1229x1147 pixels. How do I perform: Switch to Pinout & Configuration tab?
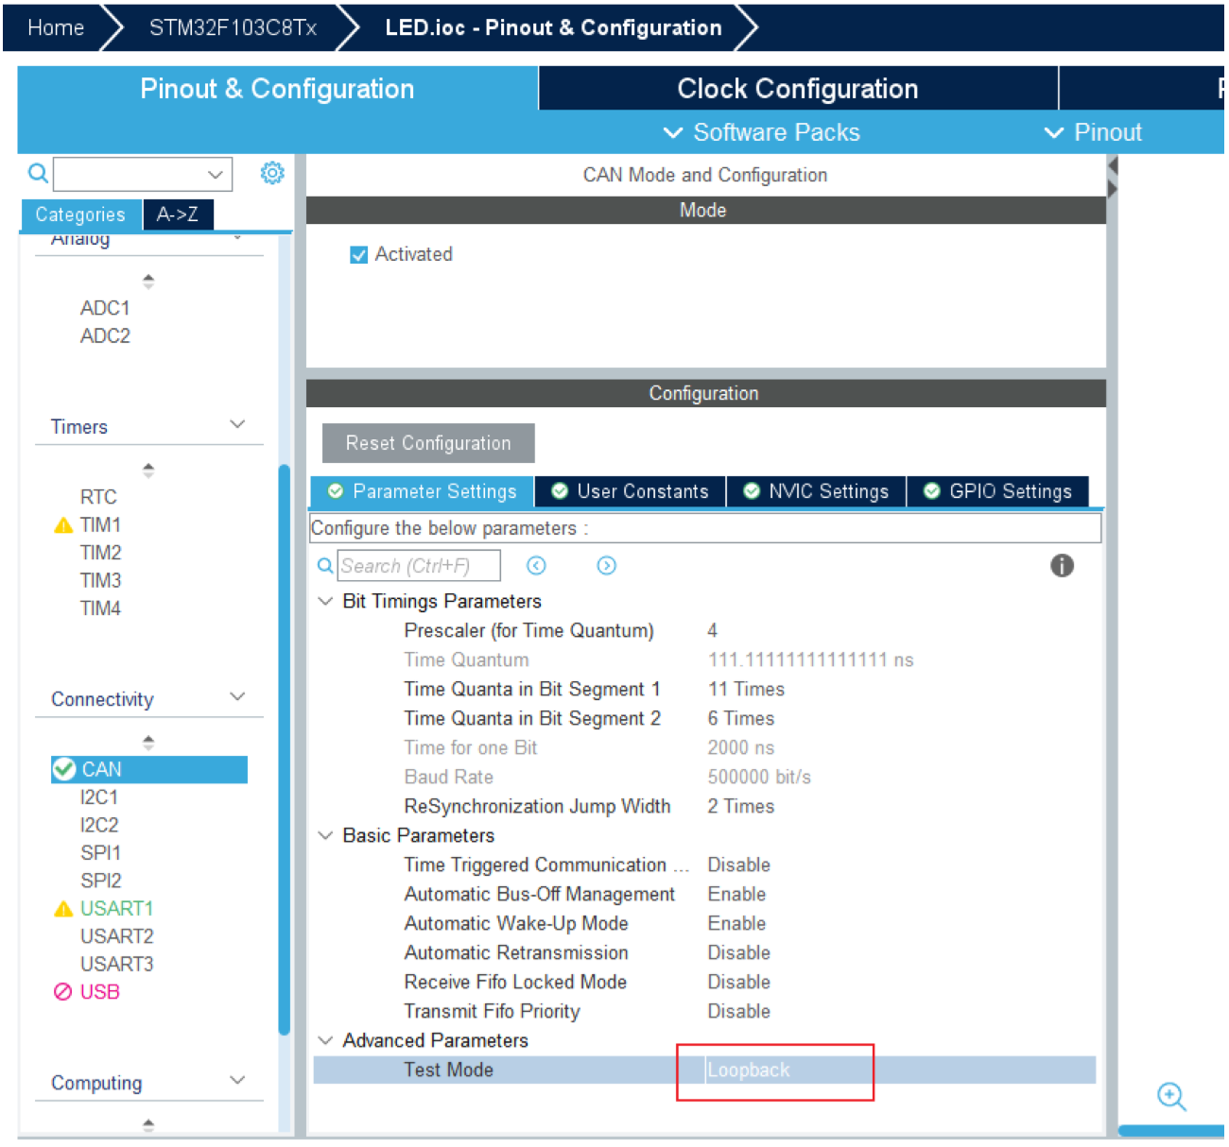277,89
